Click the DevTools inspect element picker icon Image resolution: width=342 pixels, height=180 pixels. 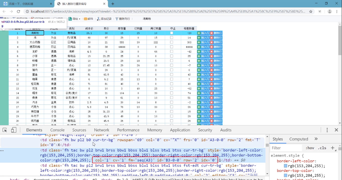(x=5, y=130)
